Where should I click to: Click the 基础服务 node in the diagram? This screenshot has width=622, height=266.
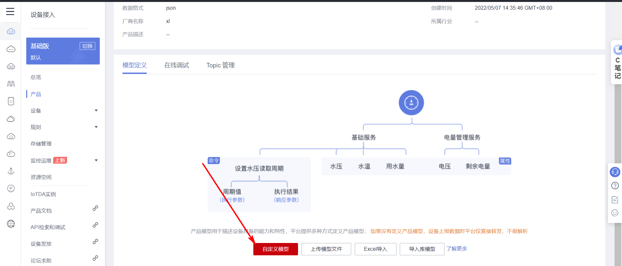[x=364, y=138]
